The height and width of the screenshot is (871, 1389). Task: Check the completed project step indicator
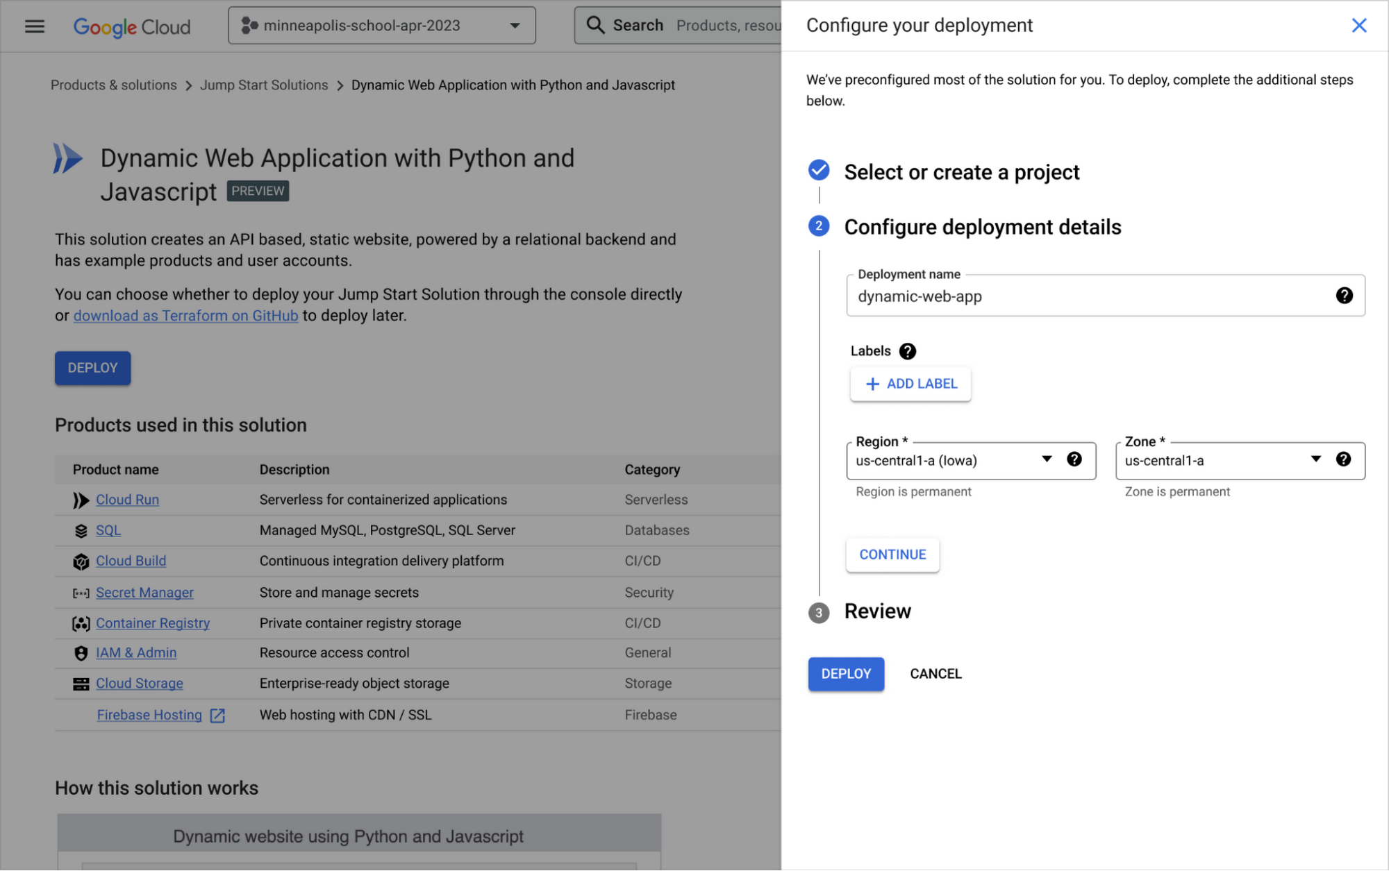(x=819, y=171)
